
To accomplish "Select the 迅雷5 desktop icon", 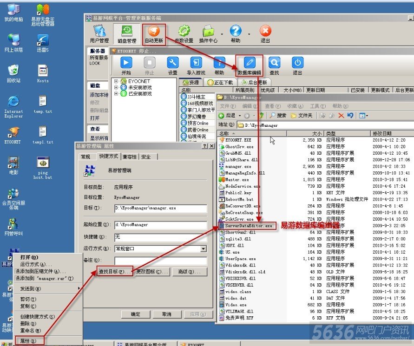I will (42, 43).
